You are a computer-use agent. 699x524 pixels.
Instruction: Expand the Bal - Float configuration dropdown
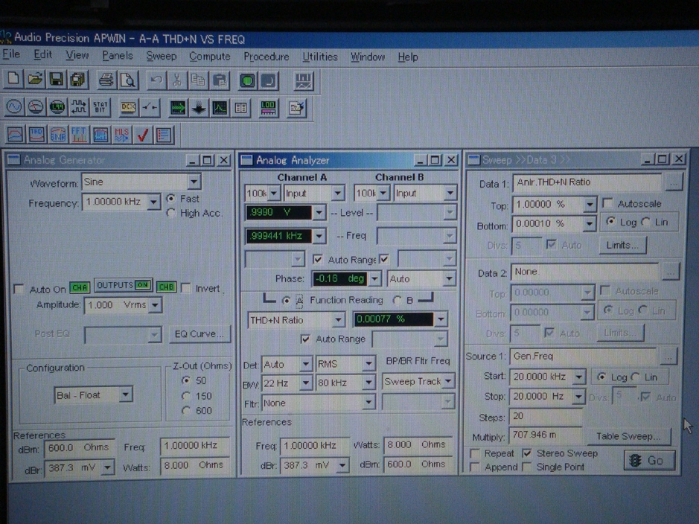126,394
